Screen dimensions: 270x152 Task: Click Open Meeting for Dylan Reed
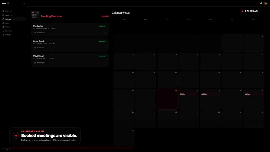40,48
